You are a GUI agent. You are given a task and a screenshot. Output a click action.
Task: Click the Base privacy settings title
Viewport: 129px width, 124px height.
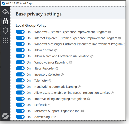pyautogui.click(x=39, y=14)
